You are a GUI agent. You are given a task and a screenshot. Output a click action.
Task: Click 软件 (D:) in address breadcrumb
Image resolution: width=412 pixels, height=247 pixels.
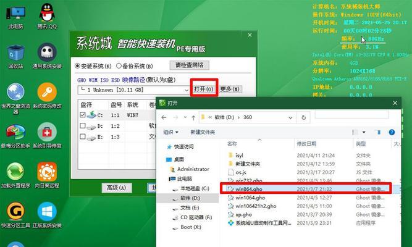coord(224,117)
